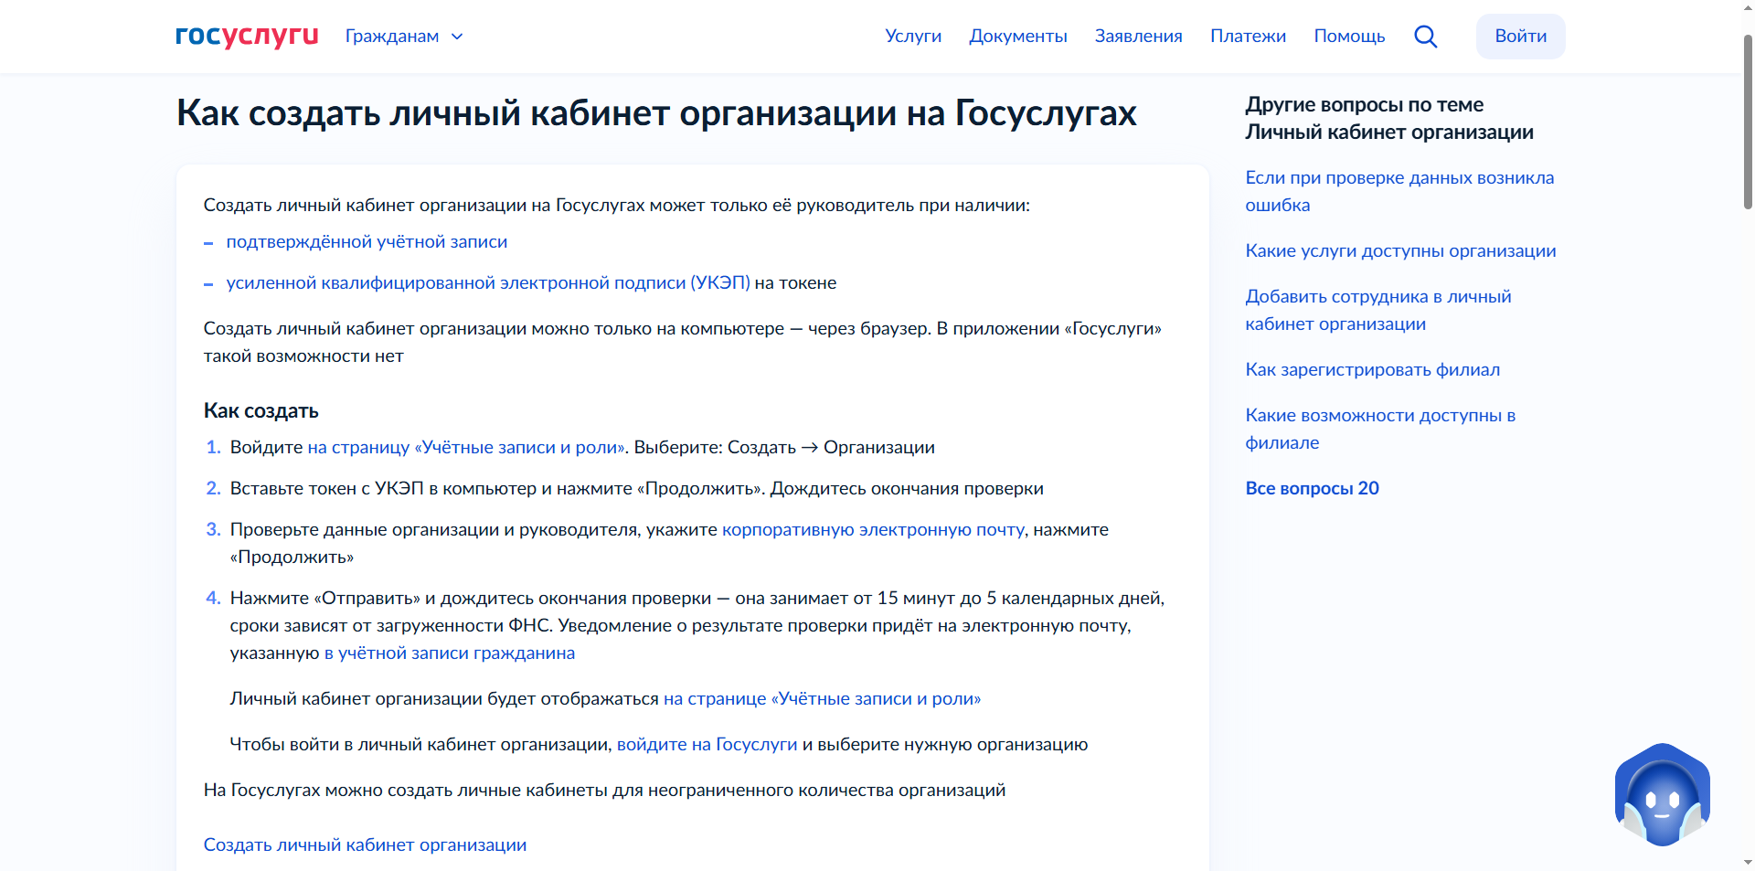The width and height of the screenshot is (1755, 871).
Task: Click the Другие вопросы по теме heading
Action: [x=1389, y=118]
